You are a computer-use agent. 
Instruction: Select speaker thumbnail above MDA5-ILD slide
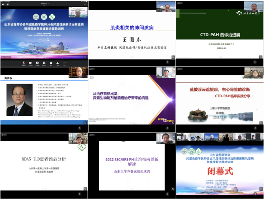click(78, 139)
